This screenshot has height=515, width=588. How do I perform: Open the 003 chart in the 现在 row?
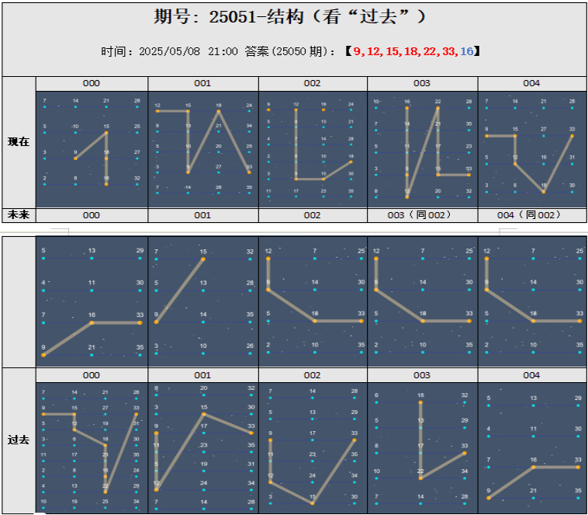point(422,148)
